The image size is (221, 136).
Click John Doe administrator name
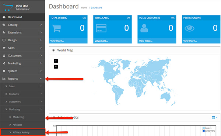(x=22, y=6)
